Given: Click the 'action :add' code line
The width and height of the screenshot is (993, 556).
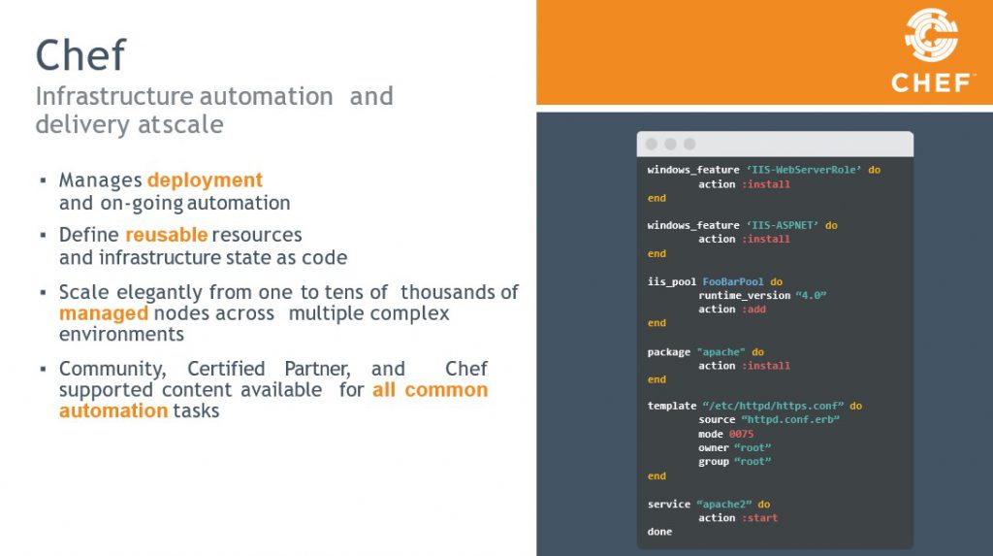Looking at the screenshot, I should coord(731,310).
